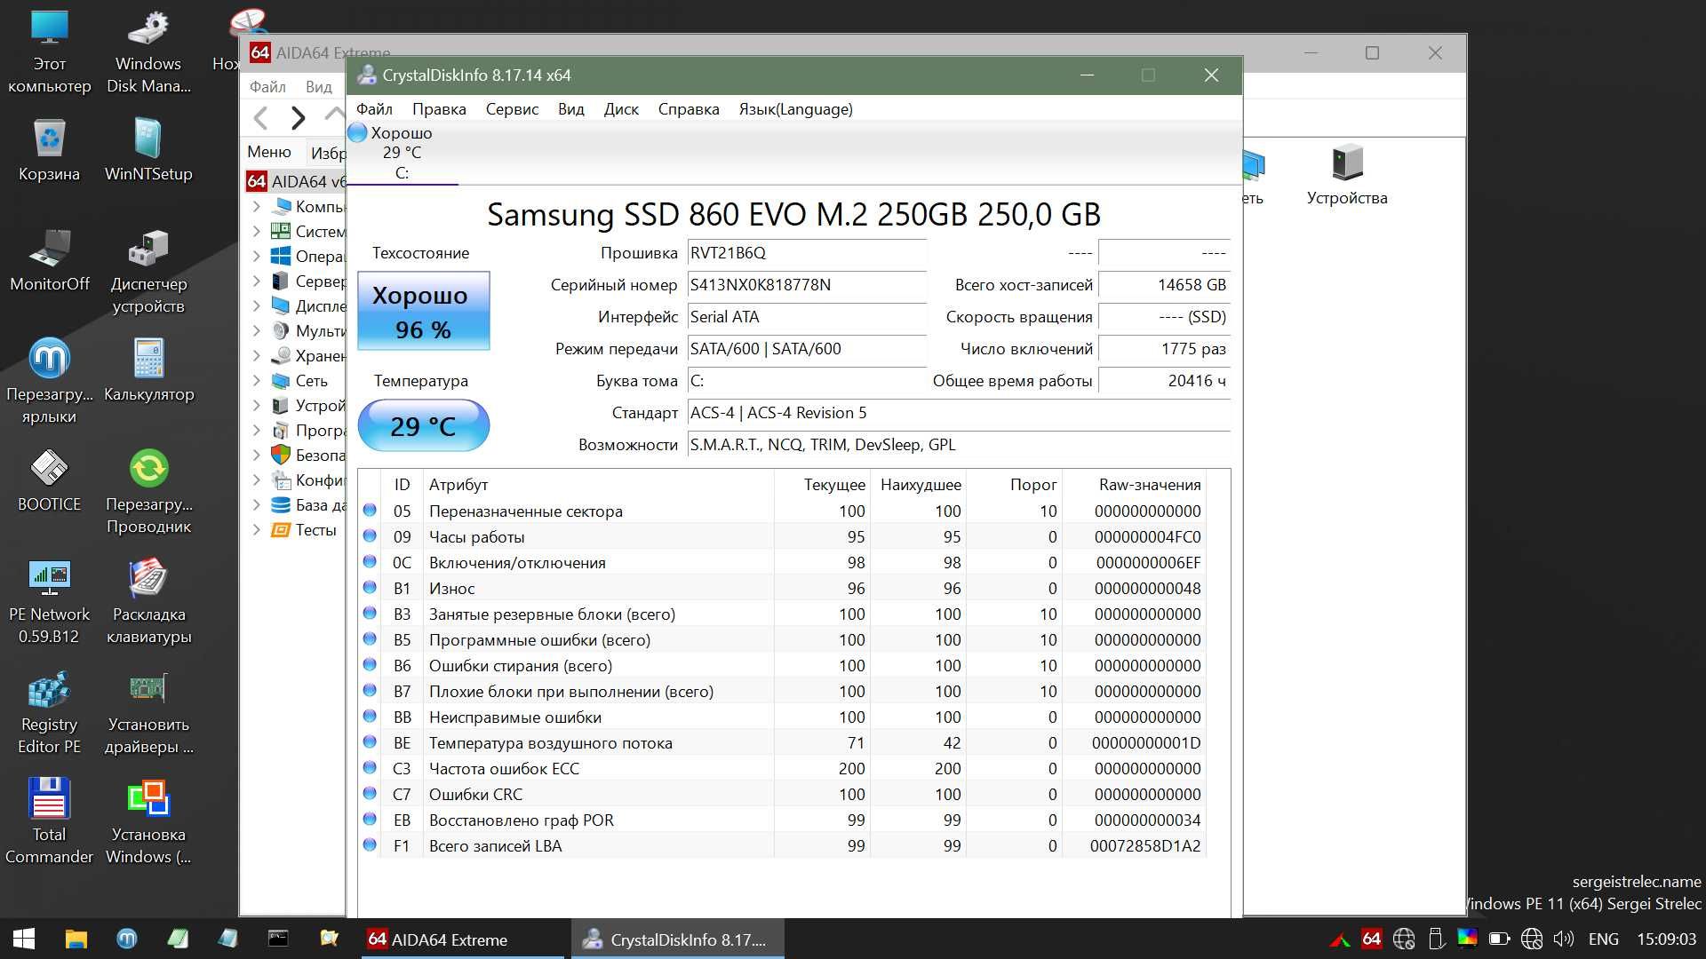Screen dimensions: 1706x959
Task: Open Вид menu in CrystalDiskInfo
Action: tap(570, 109)
